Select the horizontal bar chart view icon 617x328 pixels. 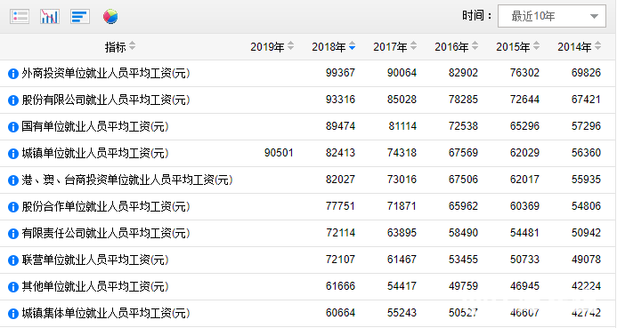80,17
